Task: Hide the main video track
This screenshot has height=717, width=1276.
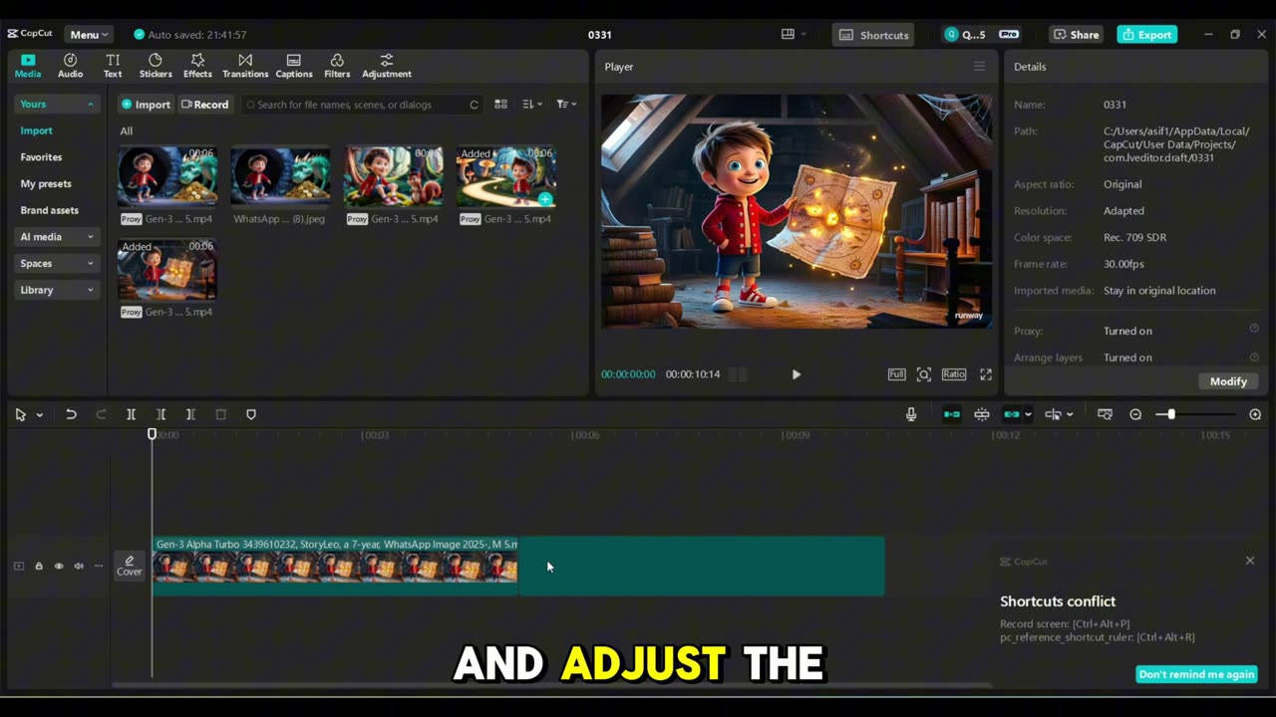Action: click(59, 566)
